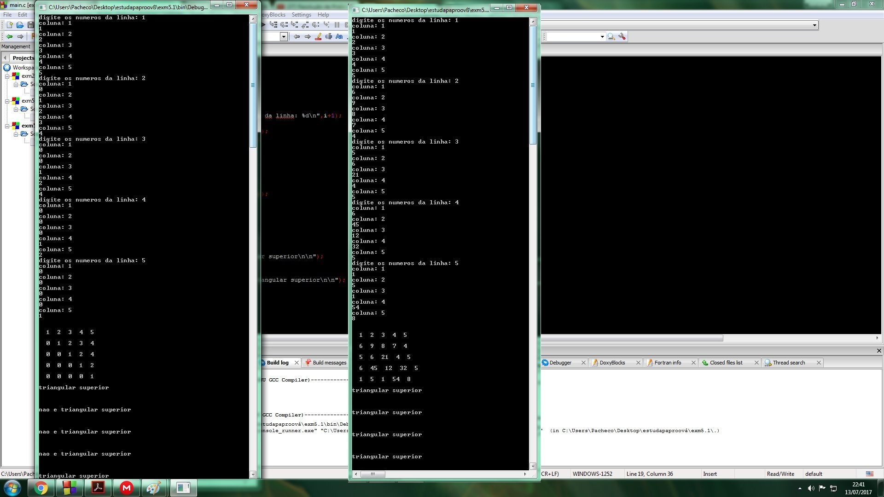Click the debugger Break pause icon
This screenshot has width=884, height=497.
[337, 25]
